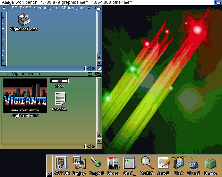Viewport: 222px width, 177px height.
Task: Launch Unarc from the dock
Action: tap(211, 163)
